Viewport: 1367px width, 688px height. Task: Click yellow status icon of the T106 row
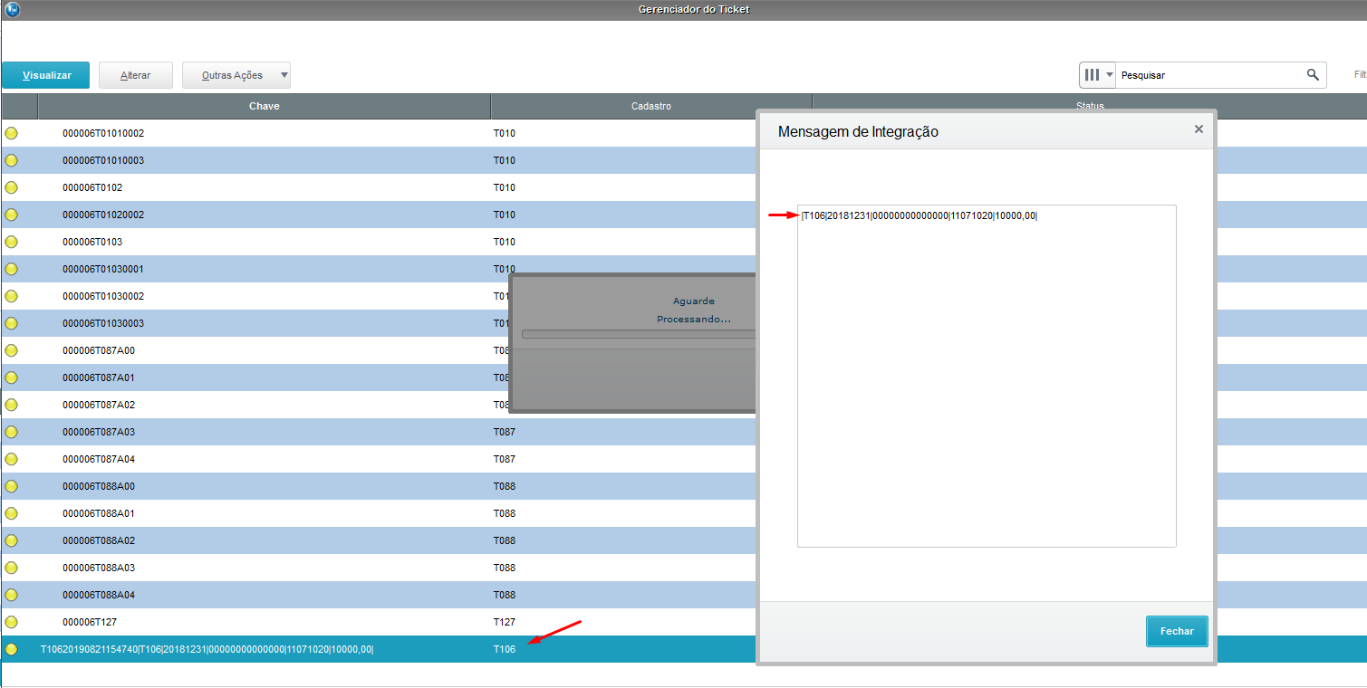coord(12,649)
